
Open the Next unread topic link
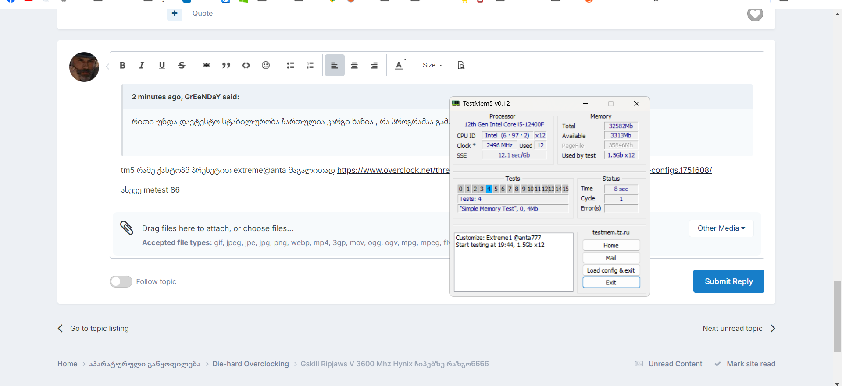click(732, 328)
